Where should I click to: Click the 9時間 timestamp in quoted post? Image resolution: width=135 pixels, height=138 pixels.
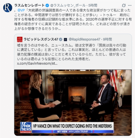[x=107, y=39]
